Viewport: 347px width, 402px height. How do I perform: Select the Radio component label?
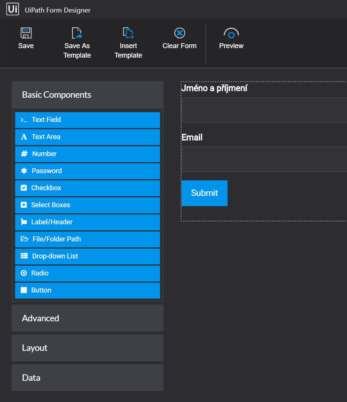tap(40, 273)
